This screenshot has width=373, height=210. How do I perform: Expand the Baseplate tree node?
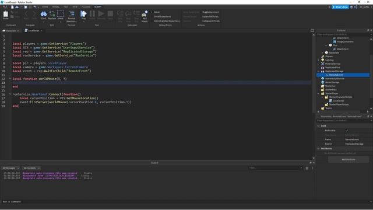[x=322, y=52]
